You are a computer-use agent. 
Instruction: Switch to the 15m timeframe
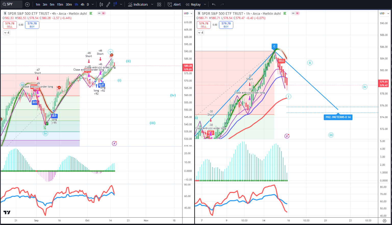pyautogui.click(x=60, y=4)
